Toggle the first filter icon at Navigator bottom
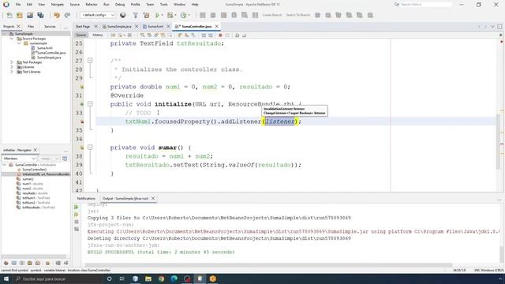 (x=6, y=263)
